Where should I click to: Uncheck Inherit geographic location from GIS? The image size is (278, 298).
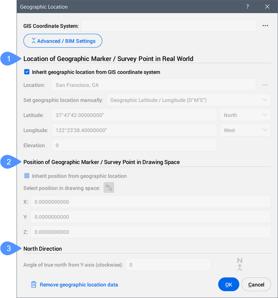pyautogui.click(x=27, y=72)
